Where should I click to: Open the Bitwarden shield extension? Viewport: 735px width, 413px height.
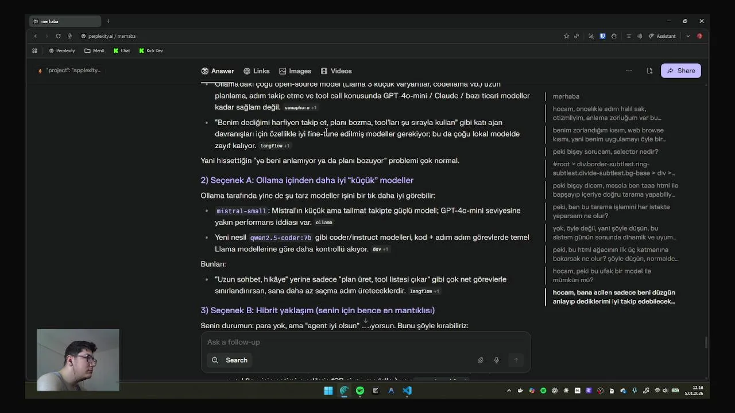coord(602,36)
